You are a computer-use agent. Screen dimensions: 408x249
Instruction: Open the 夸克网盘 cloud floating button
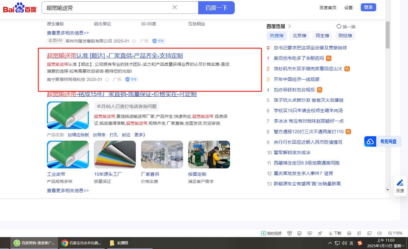pos(382,142)
